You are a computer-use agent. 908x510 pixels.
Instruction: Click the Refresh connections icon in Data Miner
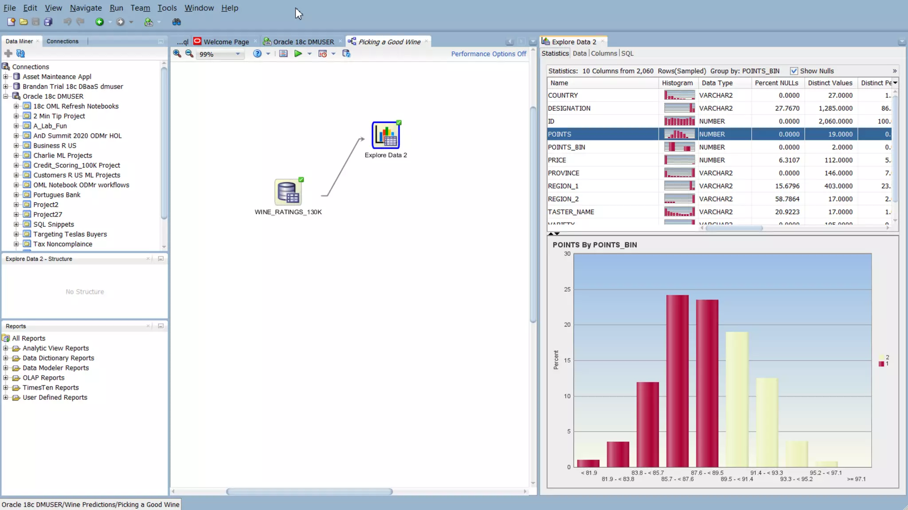pyautogui.click(x=20, y=54)
